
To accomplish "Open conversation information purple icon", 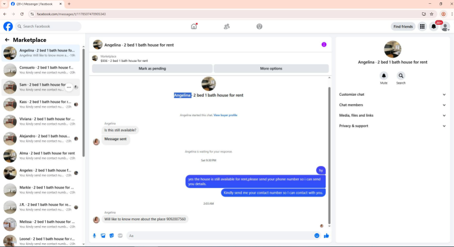I will tap(324, 44).
